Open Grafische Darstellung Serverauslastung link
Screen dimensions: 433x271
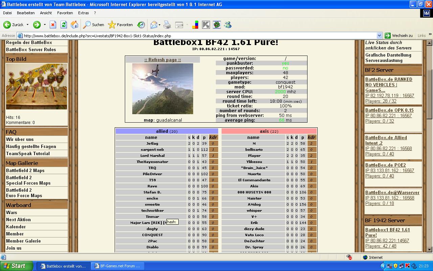pos(388,58)
